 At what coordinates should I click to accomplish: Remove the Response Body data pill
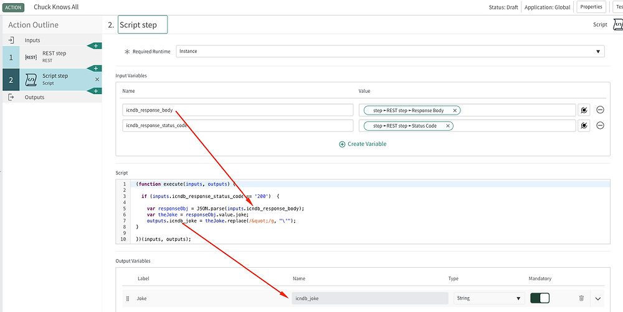(x=455, y=110)
